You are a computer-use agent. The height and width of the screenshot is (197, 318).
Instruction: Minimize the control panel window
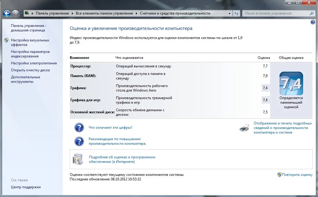pos(289,3)
